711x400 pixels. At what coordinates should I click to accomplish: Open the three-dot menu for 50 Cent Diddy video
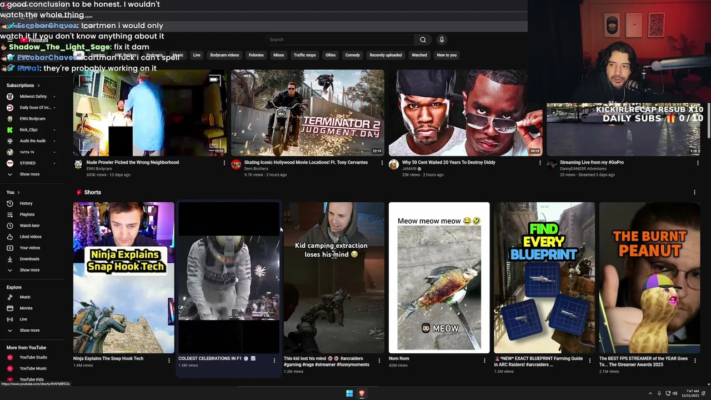pos(540,163)
